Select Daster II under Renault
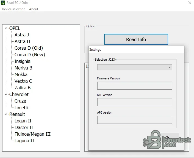194x158 pixels. [24, 127]
